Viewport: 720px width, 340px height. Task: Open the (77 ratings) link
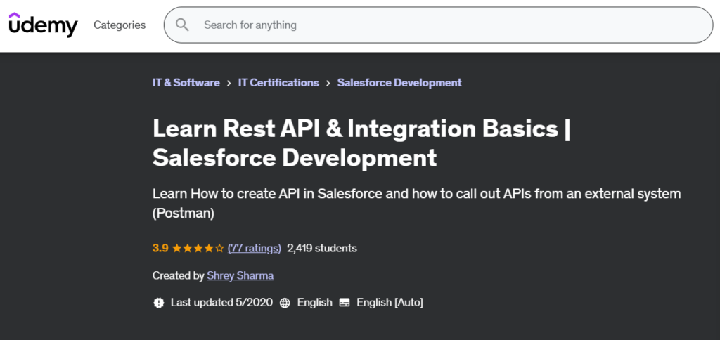click(254, 248)
